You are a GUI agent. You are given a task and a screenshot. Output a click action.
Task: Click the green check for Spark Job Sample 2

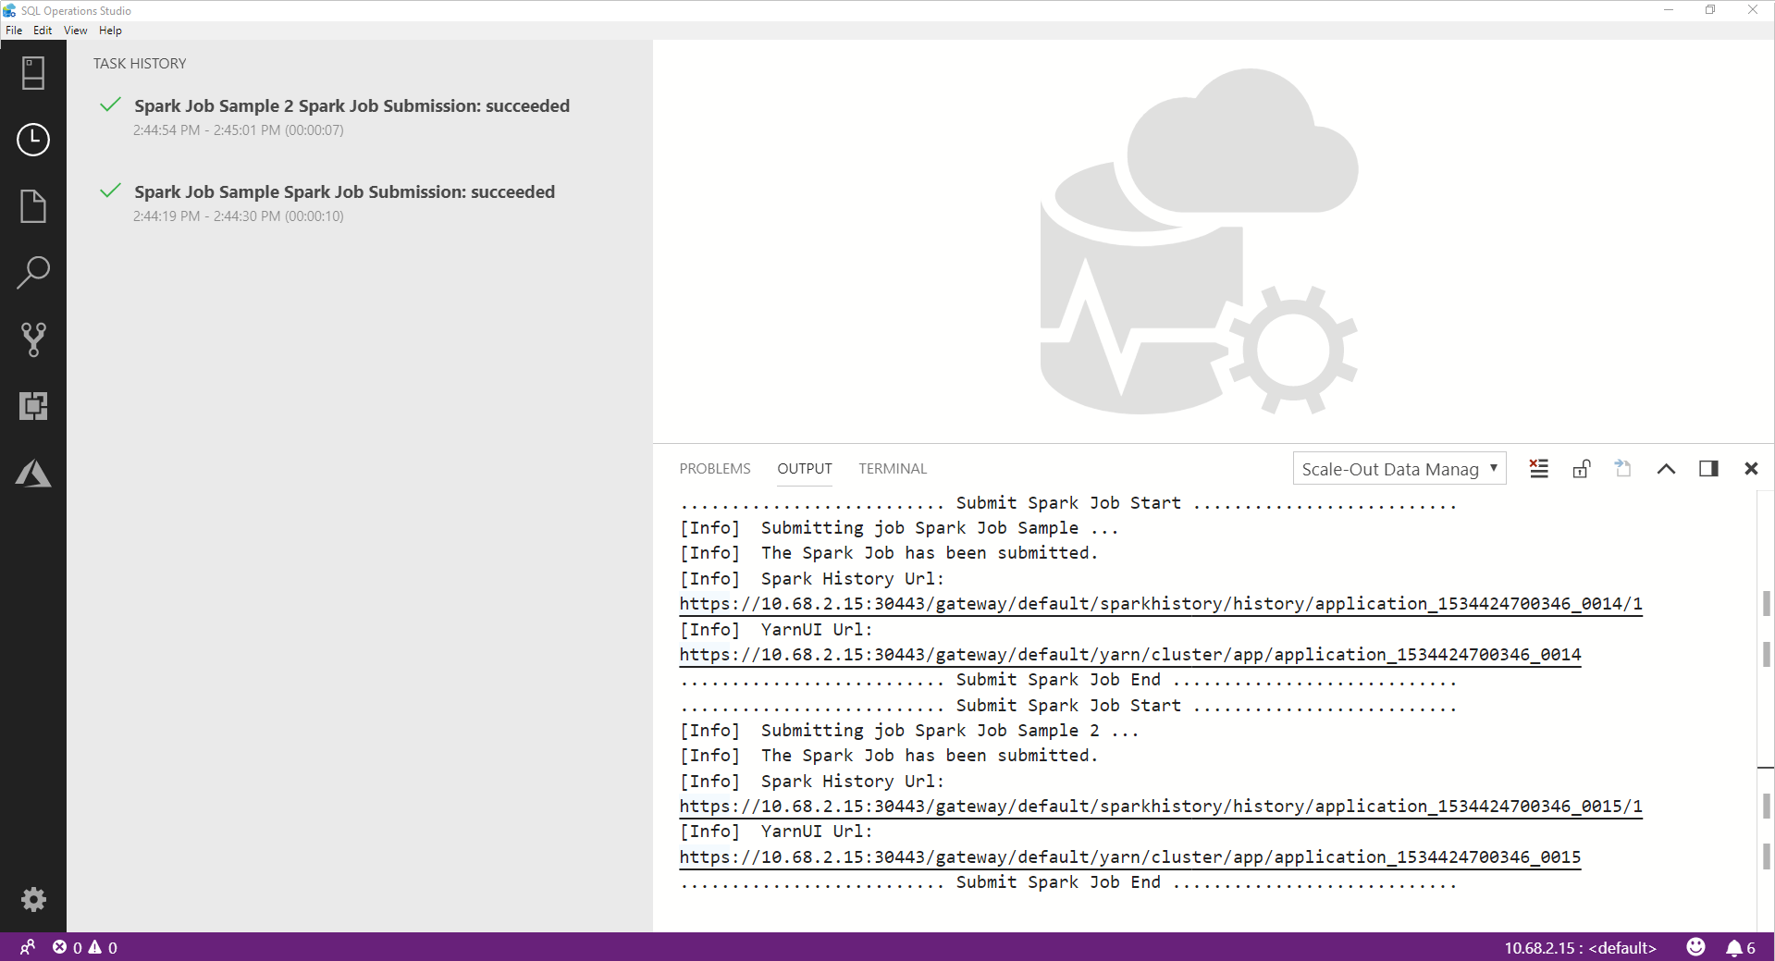[x=110, y=105]
